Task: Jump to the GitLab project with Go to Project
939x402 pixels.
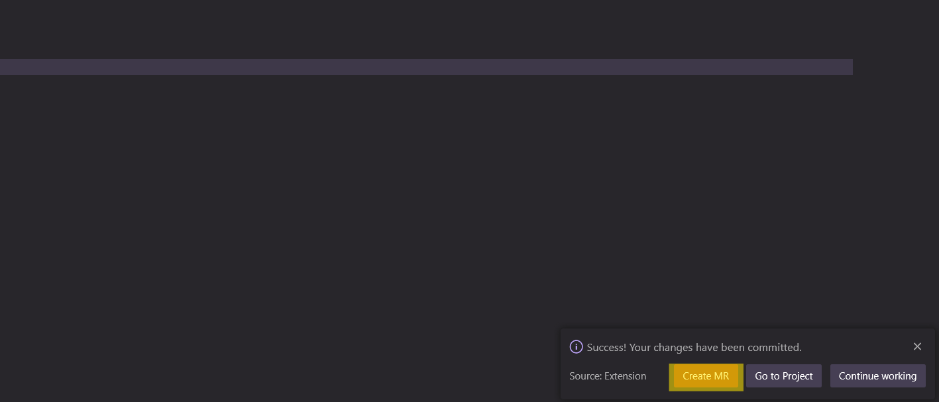Action: [784, 376]
